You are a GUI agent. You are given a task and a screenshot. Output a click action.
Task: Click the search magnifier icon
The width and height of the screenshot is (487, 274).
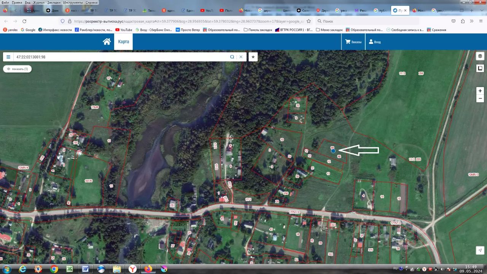(232, 57)
